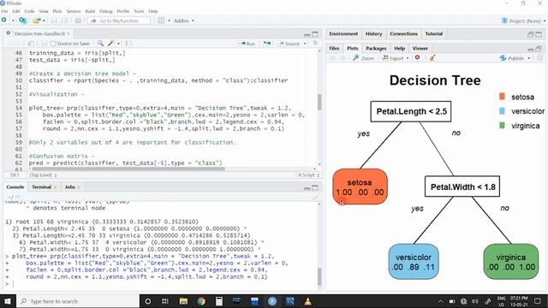Screen dimensions: 548x308
Task: Minimize the Plots pane
Action: tap(531, 49)
